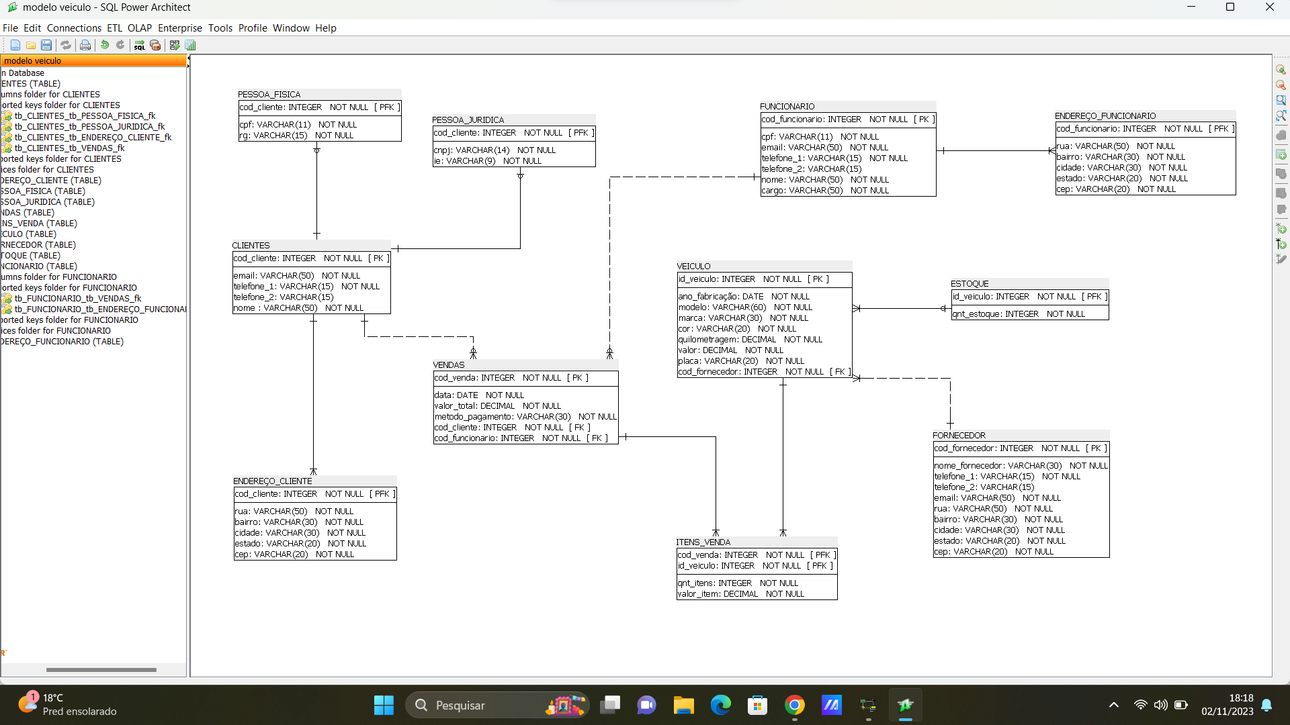Select FUNCIONARIO table title in diagram

click(787, 107)
